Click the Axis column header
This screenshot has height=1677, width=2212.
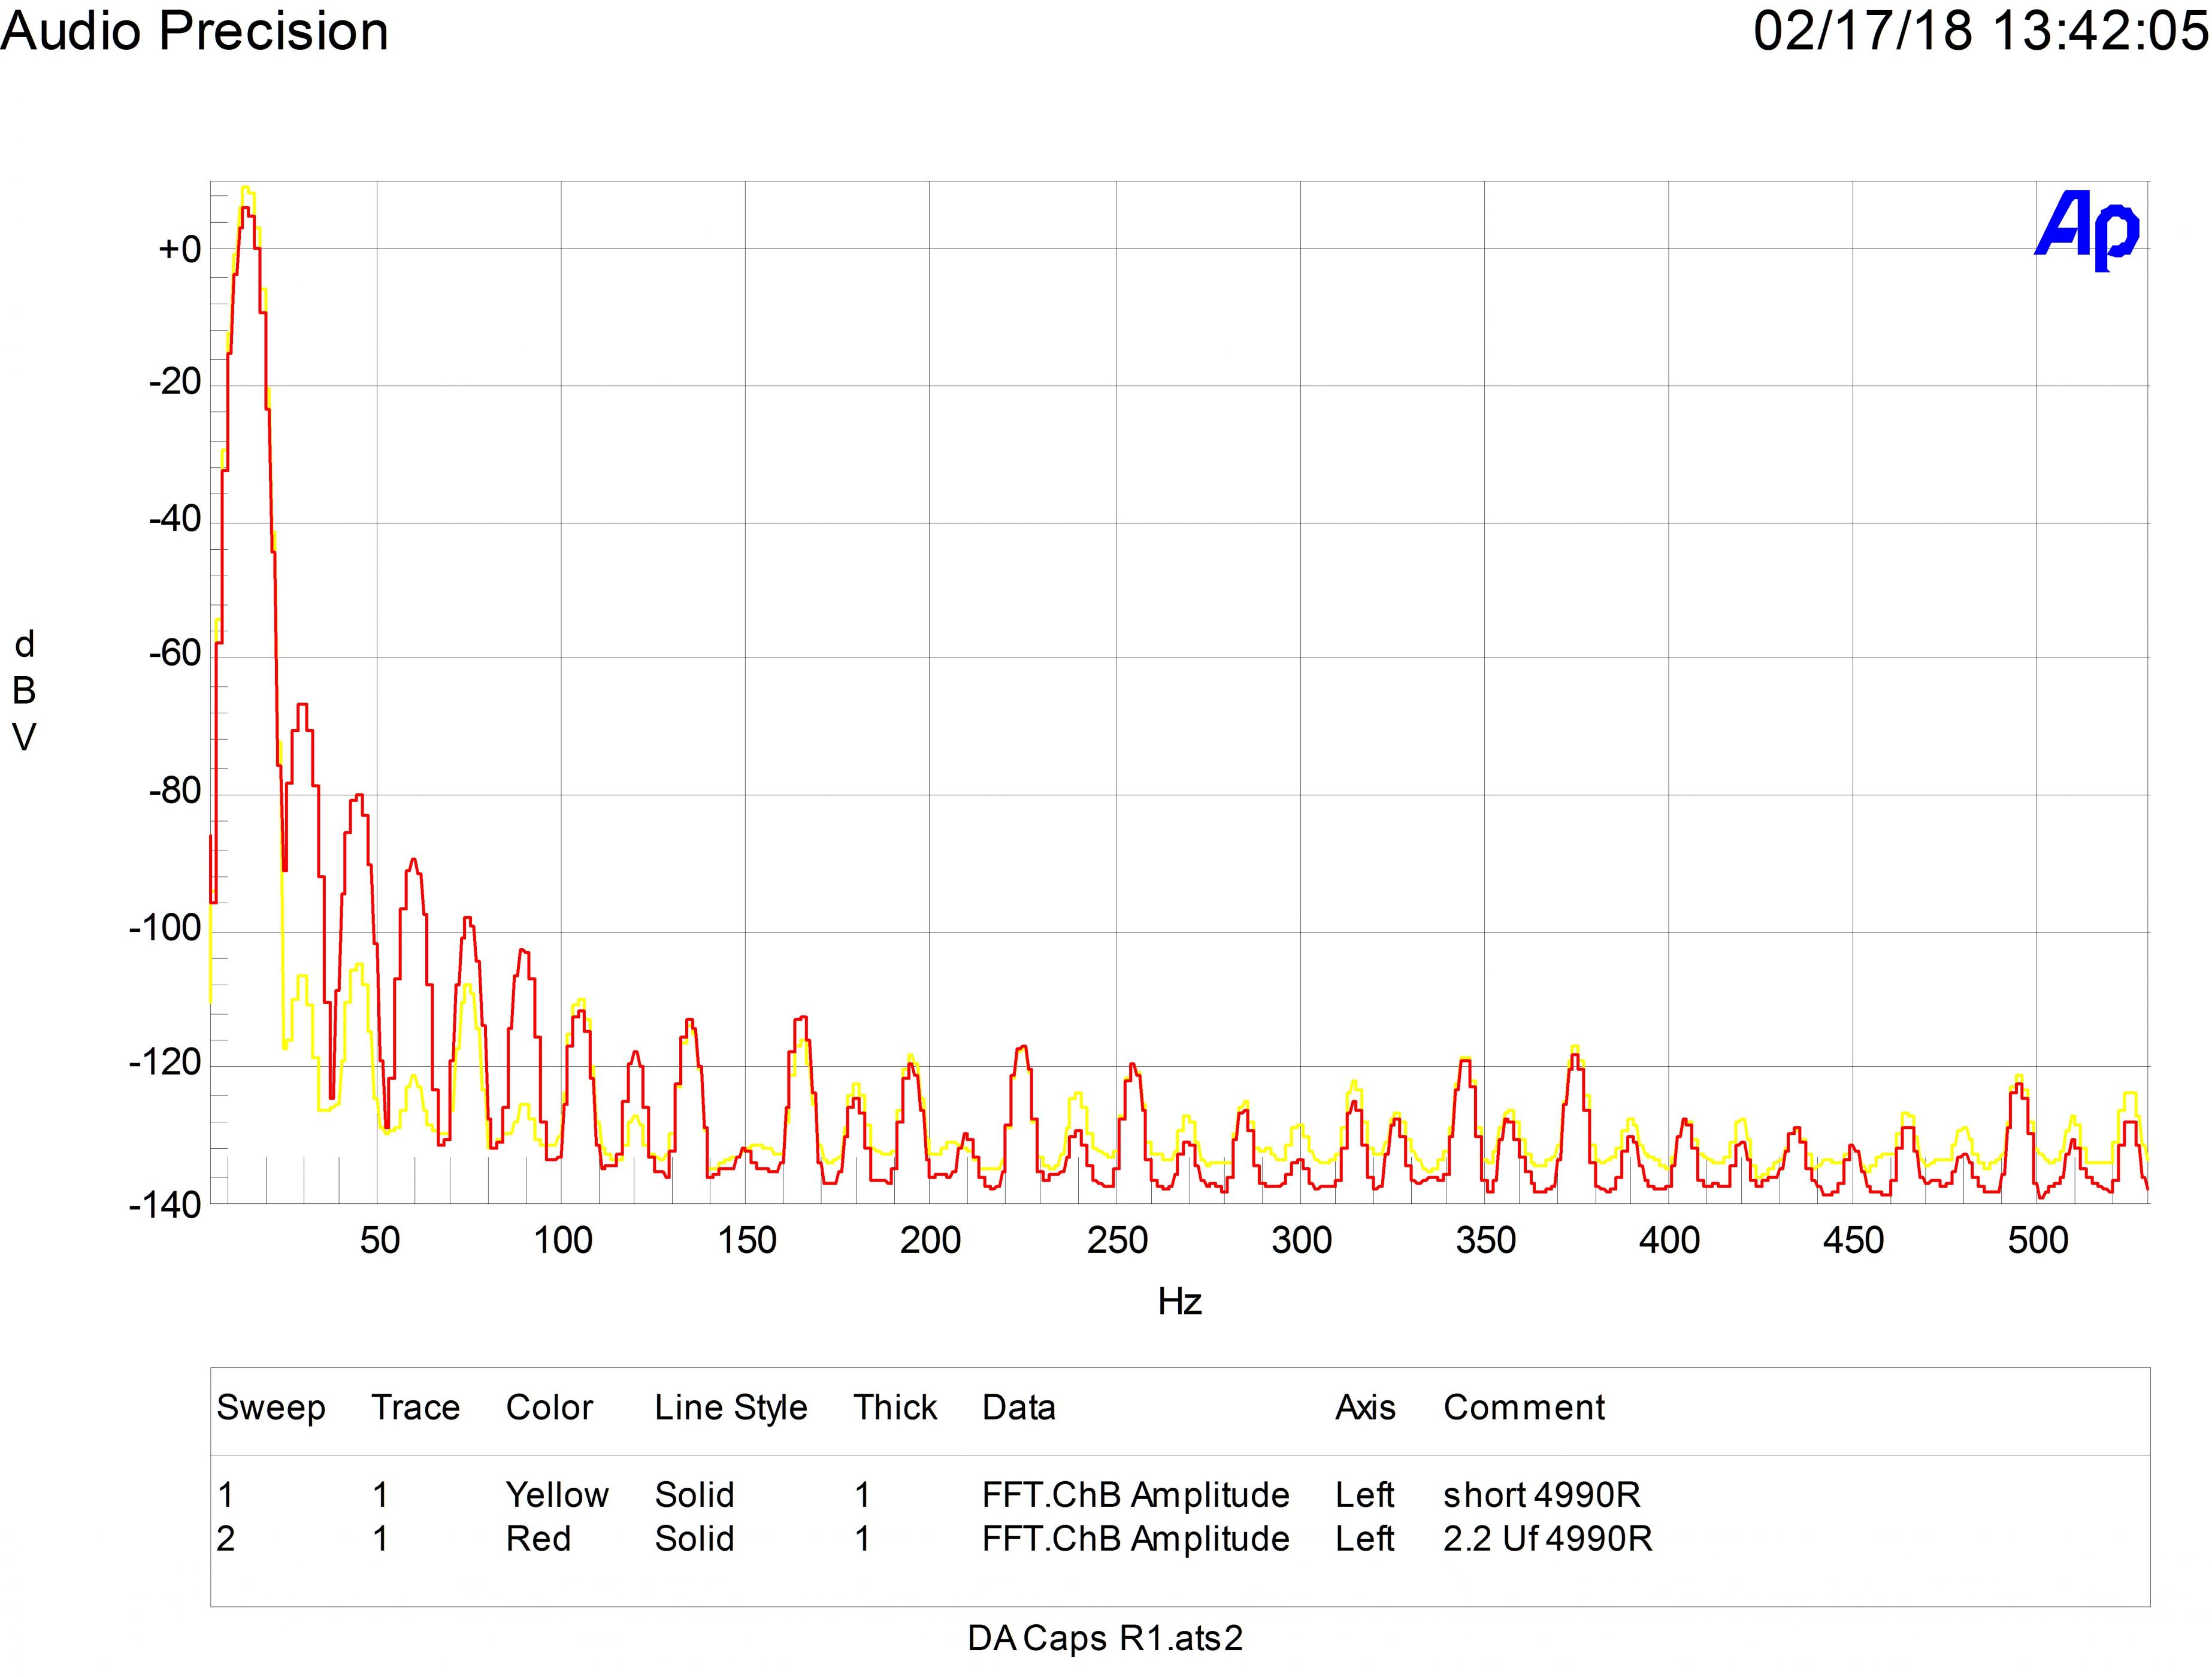[1365, 1407]
